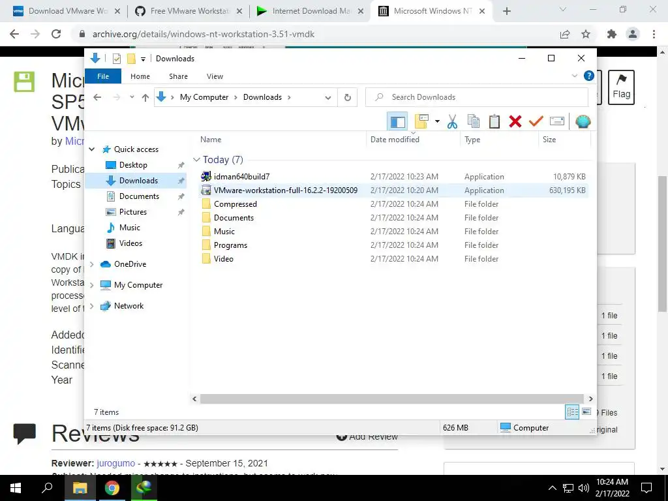Click the orange checkmark Properties icon

tap(536, 122)
